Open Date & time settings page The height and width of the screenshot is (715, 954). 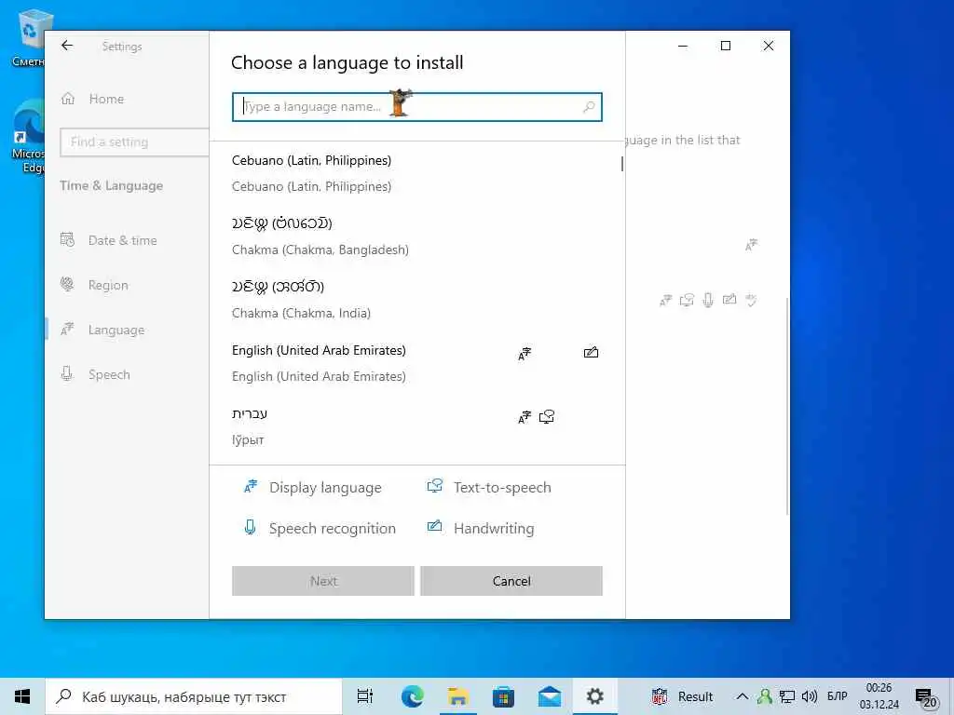(x=122, y=240)
